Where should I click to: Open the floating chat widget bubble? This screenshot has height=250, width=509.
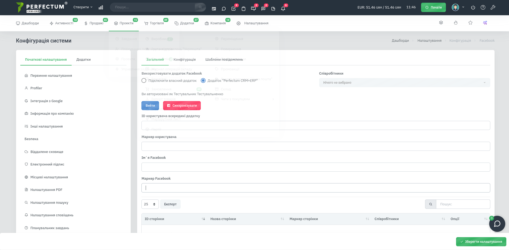pyautogui.click(x=497, y=224)
